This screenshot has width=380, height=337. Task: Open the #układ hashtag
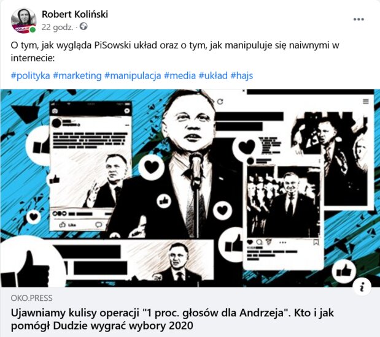(213, 75)
